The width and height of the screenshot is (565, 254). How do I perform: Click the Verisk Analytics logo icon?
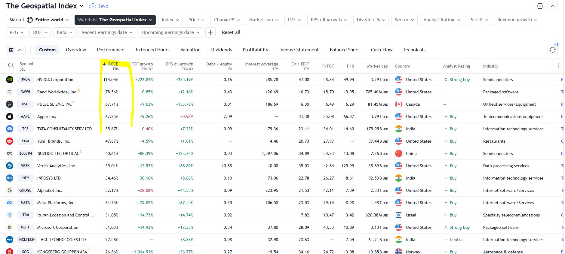coord(10,166)
